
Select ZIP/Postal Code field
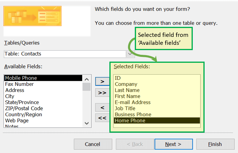(43, 108)
